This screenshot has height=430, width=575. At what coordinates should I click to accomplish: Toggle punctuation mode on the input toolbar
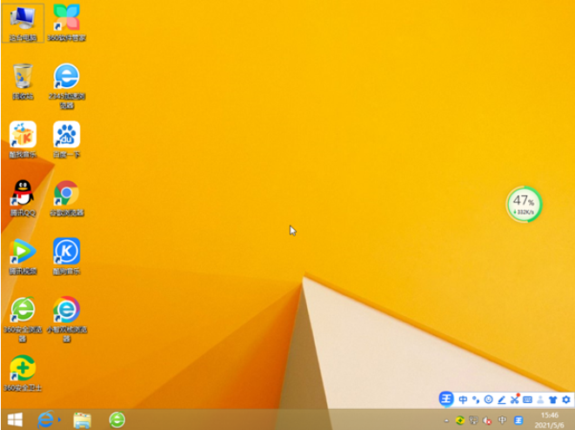tap(476, 399)
